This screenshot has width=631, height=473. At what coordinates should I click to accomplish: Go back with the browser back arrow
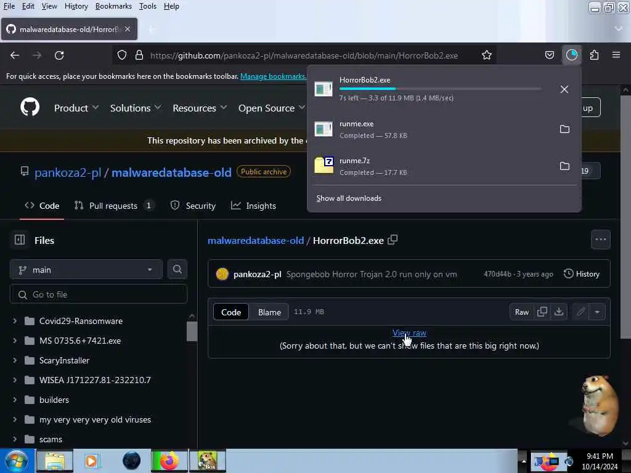[x=15, y=55]
